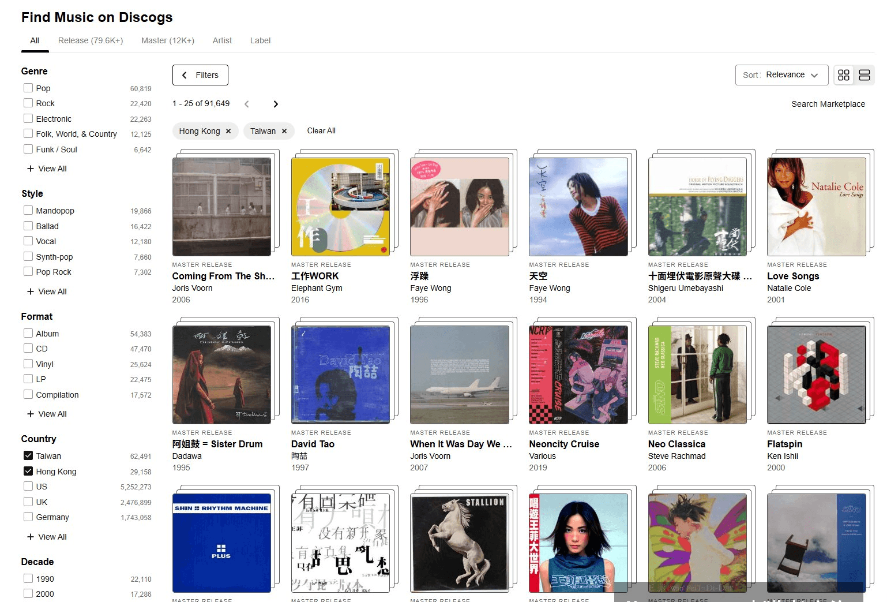Enable the Ballad style filter

click(28, 226)
